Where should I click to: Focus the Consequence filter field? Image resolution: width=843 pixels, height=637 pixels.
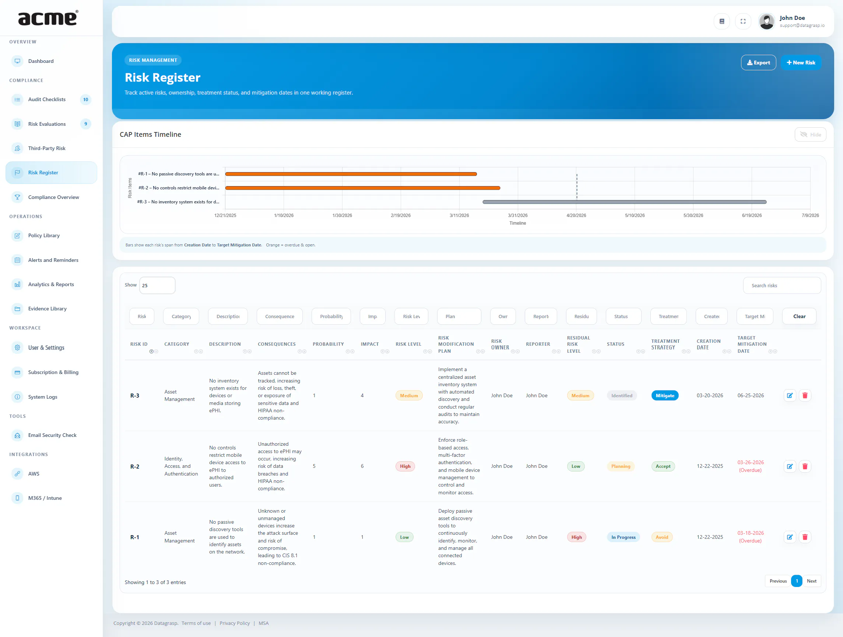point(280,316)
